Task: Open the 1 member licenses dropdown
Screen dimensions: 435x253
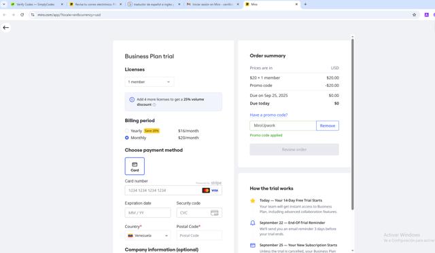Action: pyautogui.click(x=150, y=82)
